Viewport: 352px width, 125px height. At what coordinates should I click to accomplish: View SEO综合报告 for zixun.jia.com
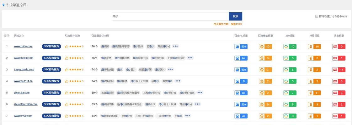(51, 92)
